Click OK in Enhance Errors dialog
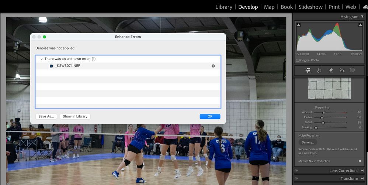 pos(210,116)
